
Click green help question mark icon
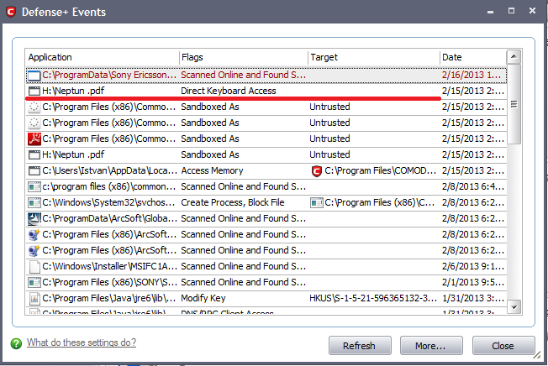pos(16,343)
